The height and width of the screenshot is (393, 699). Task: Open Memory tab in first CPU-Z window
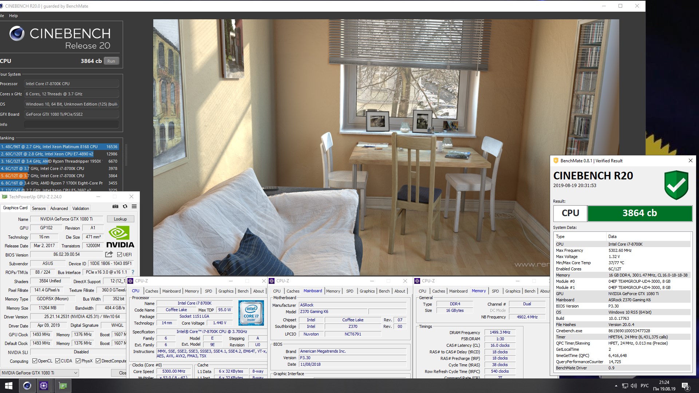[x=191, y=291]
